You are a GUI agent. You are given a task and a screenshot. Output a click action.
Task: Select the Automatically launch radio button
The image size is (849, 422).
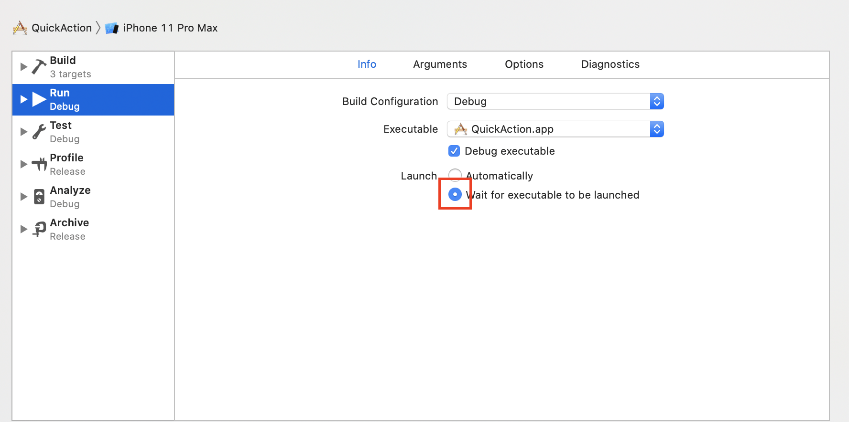(455, 175)
